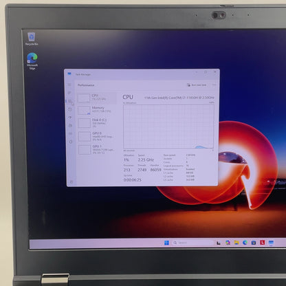Click the 2.25 GHz speed value
Screen dimensions: 286x286
[146, 160]
